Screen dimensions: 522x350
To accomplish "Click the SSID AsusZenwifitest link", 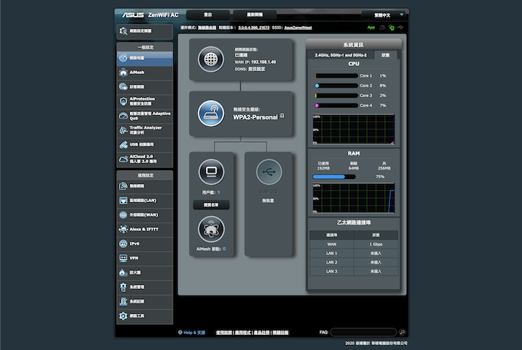I will click(x=298, y=28).
